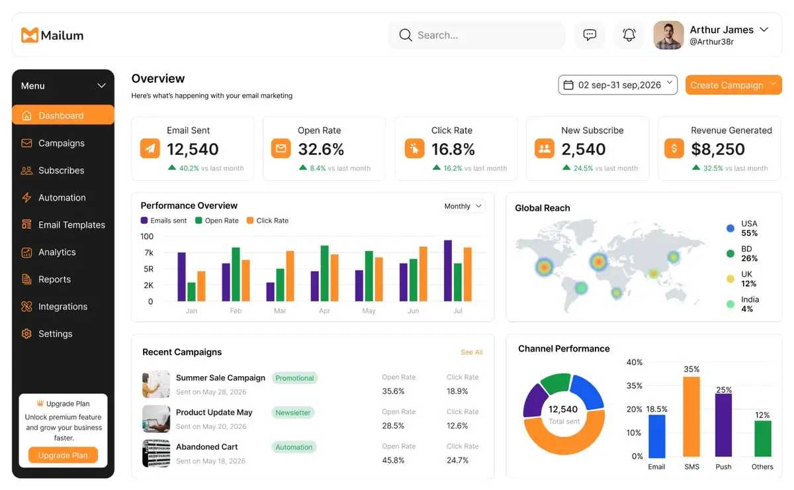The width and height of the screenshot is (794, 490).
Task: Click the Emails sent purple legend swatch
Action: tap(144, 220)
